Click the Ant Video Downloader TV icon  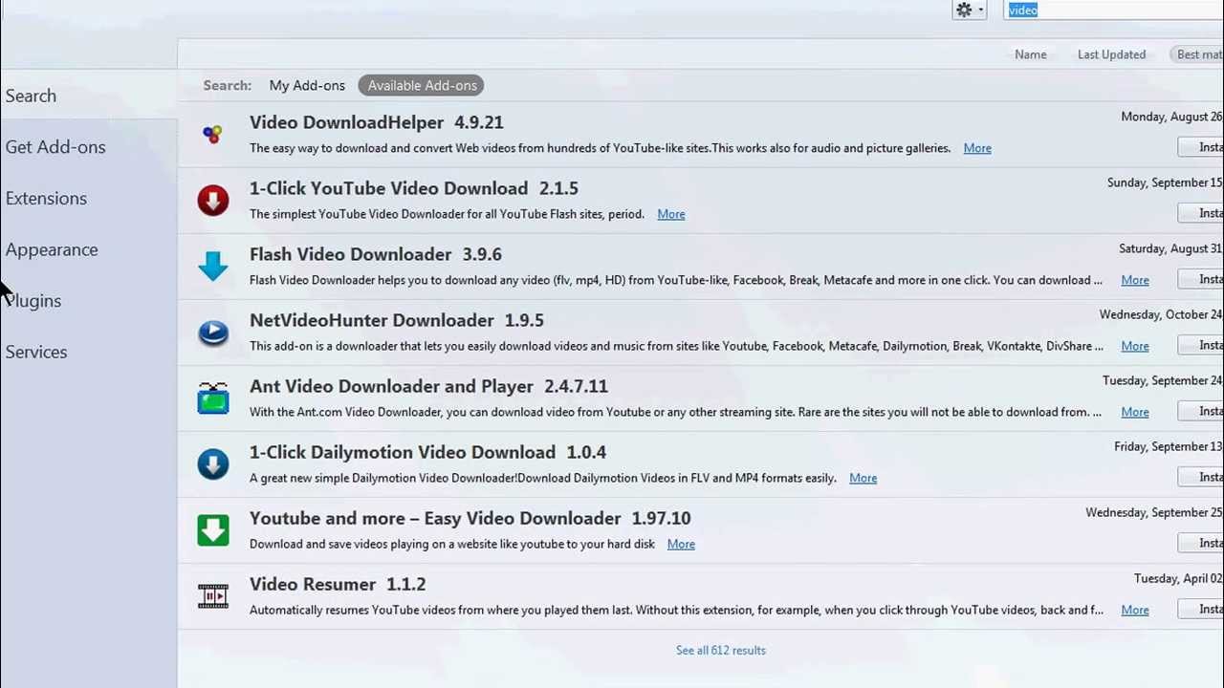point(213,398)
